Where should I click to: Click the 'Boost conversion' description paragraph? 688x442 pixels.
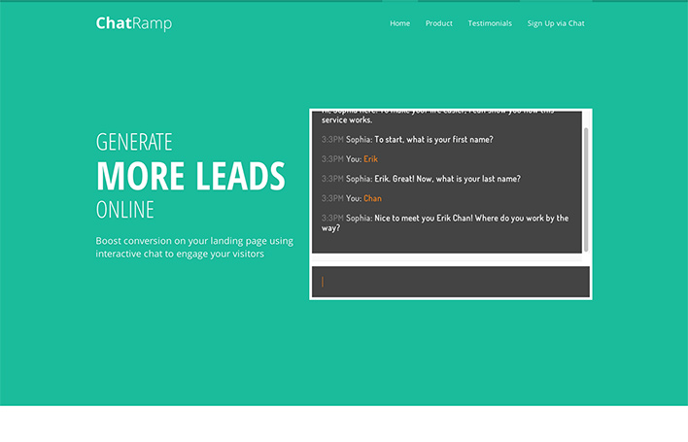point(193,247)
